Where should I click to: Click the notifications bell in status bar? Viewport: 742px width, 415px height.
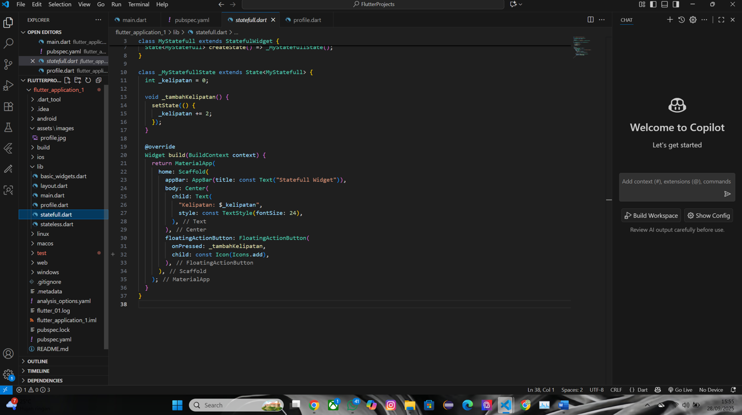[x=734, y=390]
